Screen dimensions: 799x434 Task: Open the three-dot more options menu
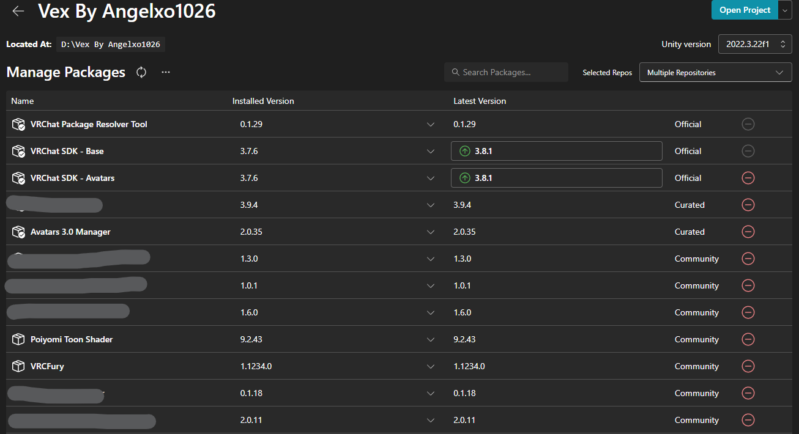166,72
